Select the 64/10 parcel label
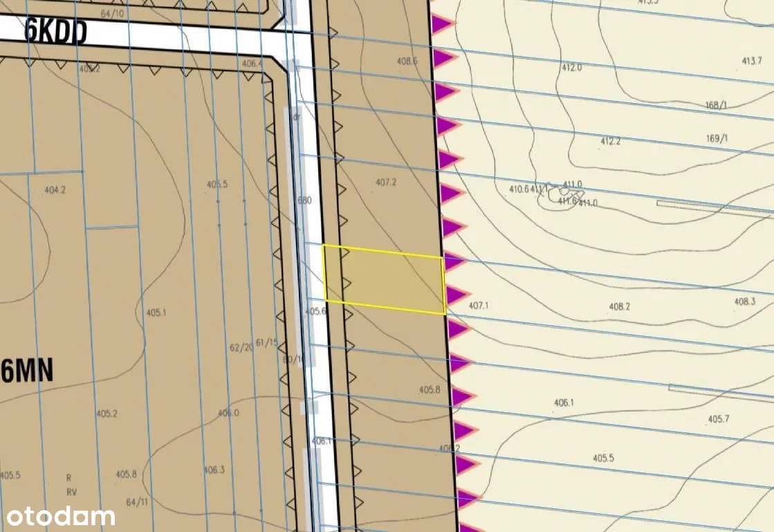 tap(112, 13)
